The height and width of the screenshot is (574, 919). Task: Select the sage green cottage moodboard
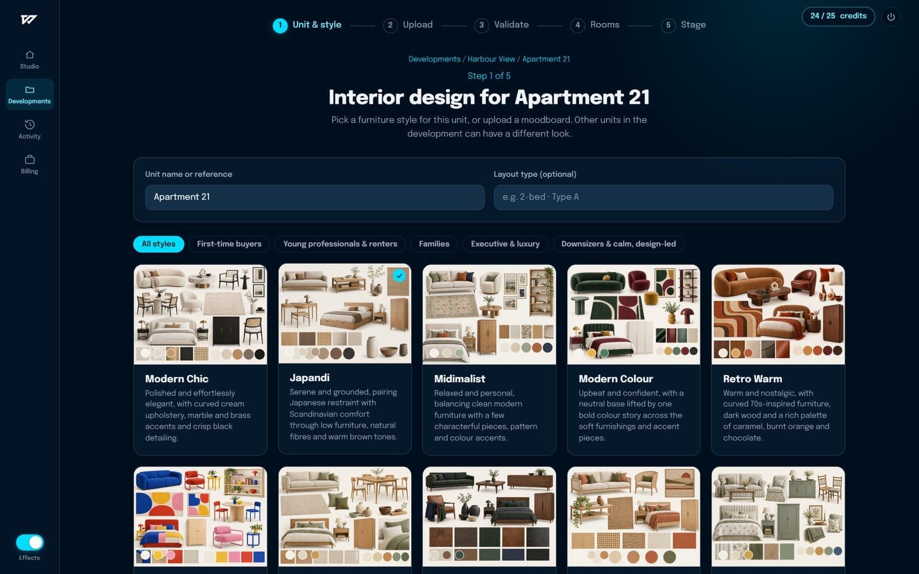coord(778,517)
